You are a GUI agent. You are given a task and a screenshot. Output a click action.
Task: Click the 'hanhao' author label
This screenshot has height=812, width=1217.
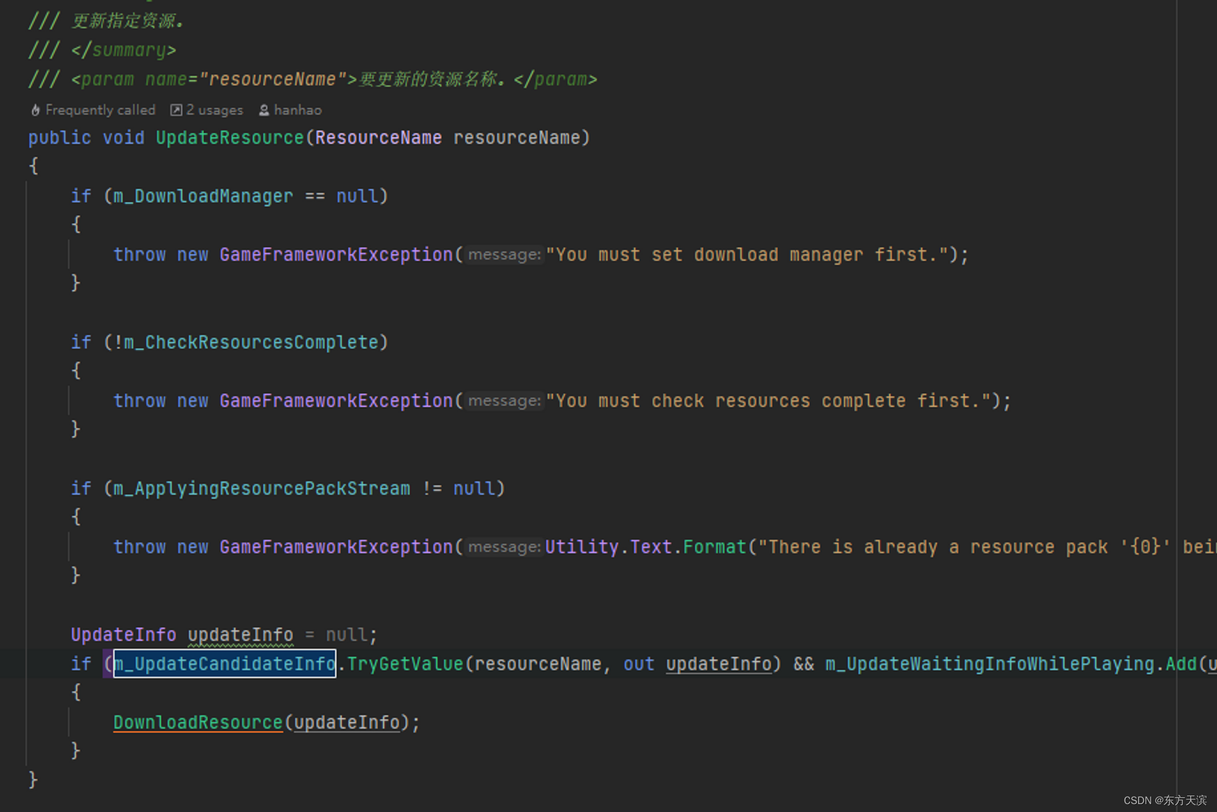[x=298, y=110]
